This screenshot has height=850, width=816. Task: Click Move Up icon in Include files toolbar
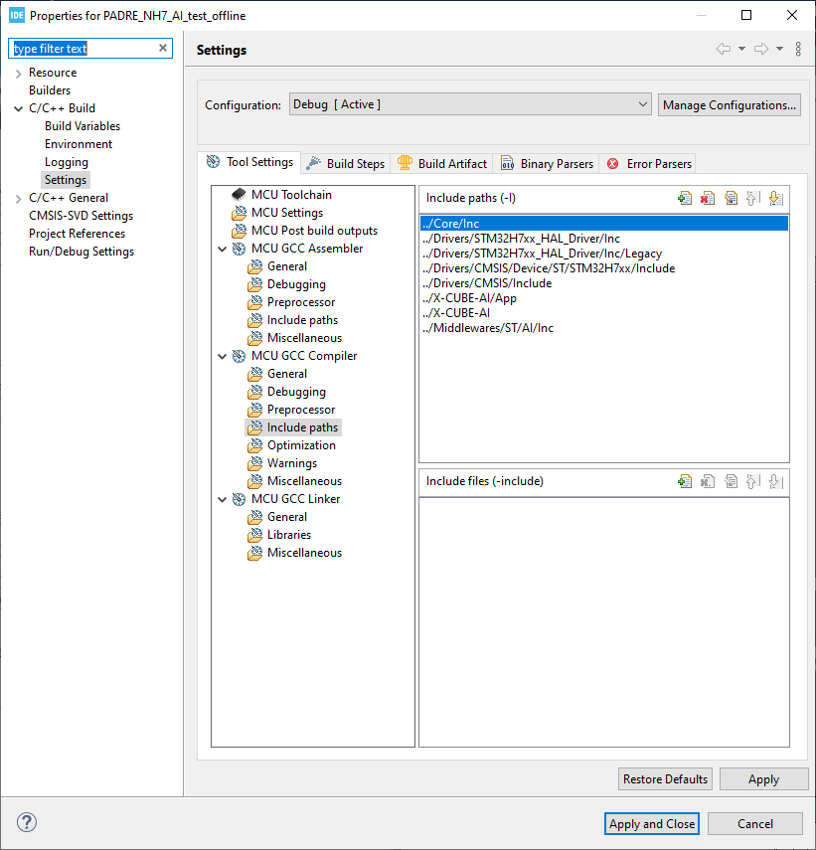pyautogui.click(x=752, y=481)
